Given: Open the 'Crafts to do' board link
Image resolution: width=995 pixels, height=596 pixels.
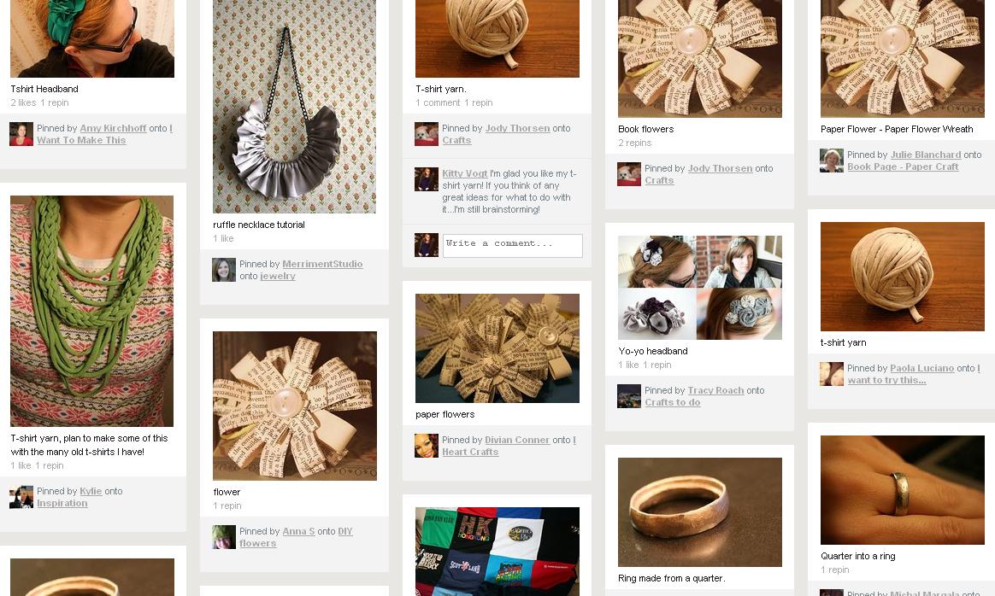Looking at the screenshot, I should click(673, 403).
